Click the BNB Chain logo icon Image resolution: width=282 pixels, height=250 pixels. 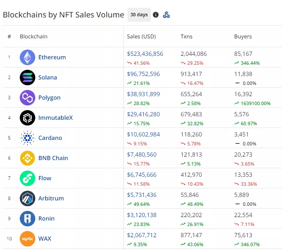28,158
